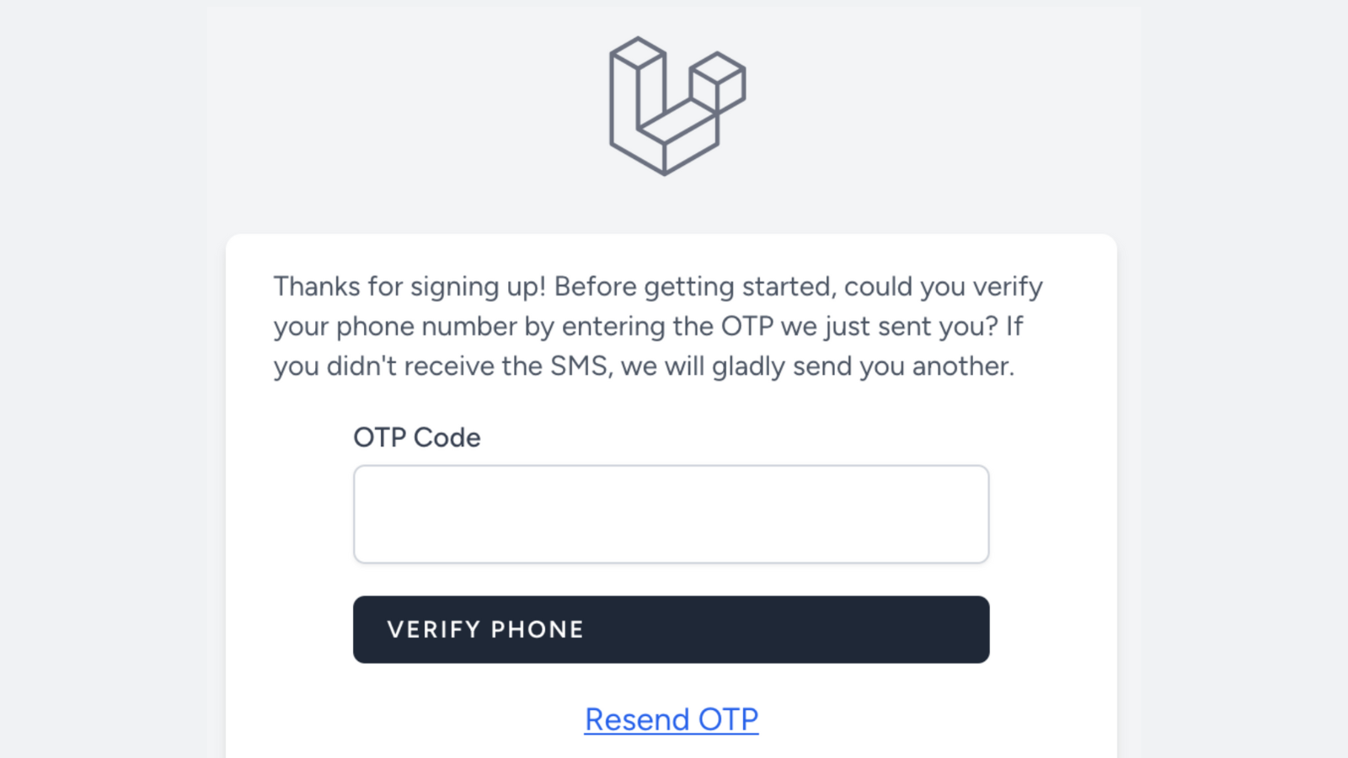Click the phone verification instruction text

click(657, 326)
